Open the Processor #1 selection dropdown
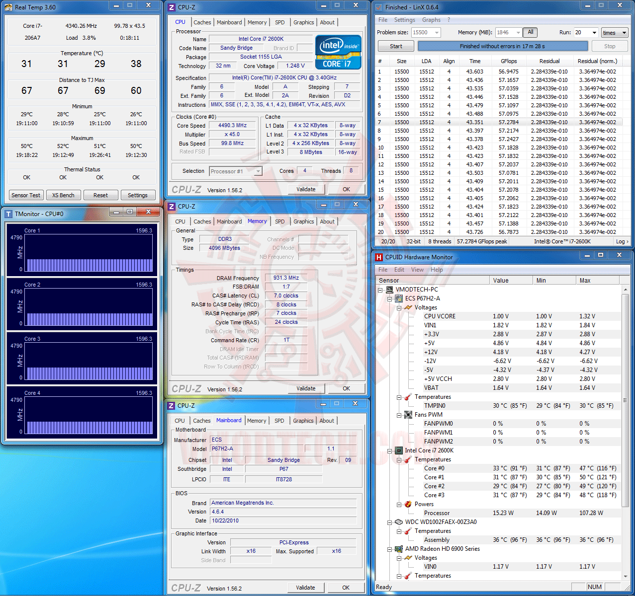Image resolution: width=635 pixels, height=596 pixels. tap(258, 171)
